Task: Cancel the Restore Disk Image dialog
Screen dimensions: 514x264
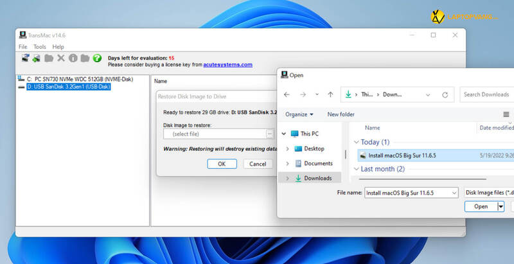Action: pyautogui.click(x=258, y=164)
